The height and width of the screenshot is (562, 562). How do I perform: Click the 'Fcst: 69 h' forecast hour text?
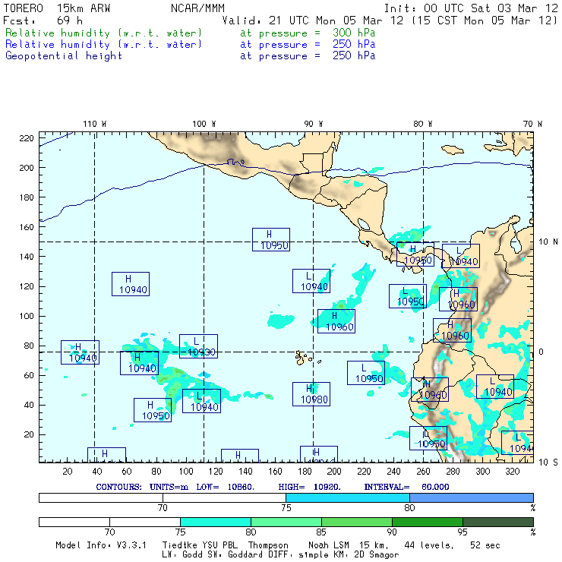[43, 21]
